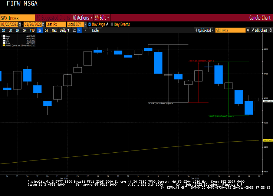This screenshot has width=273, height=196.
Task: Select the candle chart type icon
Action: click(79, 30)
